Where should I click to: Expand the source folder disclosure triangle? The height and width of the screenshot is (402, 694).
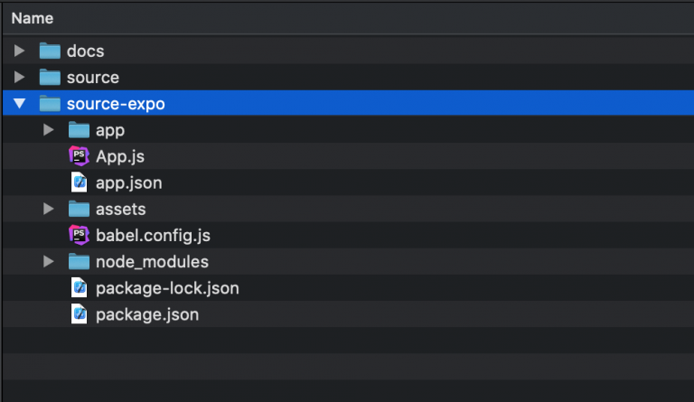(x=20, y=77)
